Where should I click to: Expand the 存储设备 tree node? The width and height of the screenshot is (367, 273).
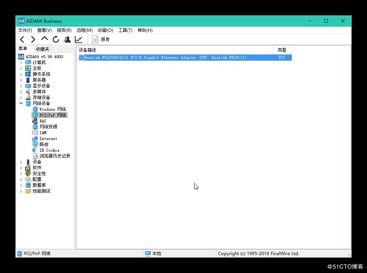pos(21,98)
